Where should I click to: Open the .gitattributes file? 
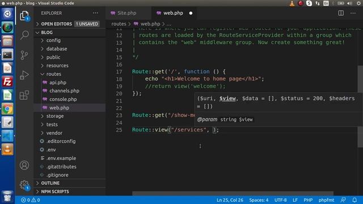(61, 167)
